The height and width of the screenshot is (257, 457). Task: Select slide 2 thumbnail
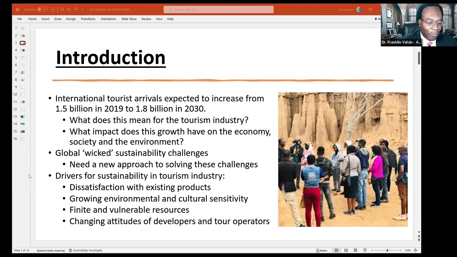pyautogui.click(x=22, y=36)
